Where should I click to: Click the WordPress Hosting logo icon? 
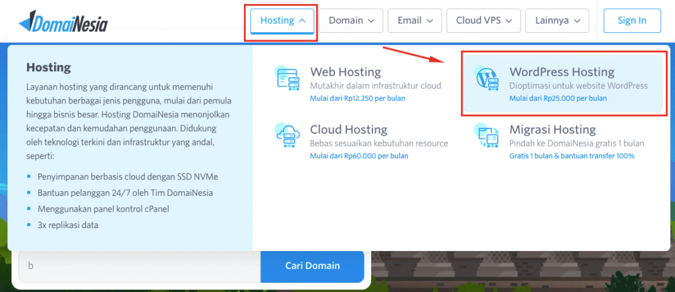(x=486, y=78)
